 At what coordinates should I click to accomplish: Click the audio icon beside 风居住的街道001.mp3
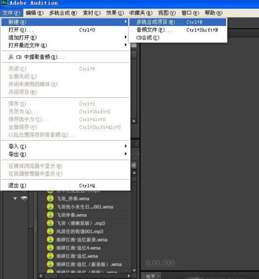(50, 231)
